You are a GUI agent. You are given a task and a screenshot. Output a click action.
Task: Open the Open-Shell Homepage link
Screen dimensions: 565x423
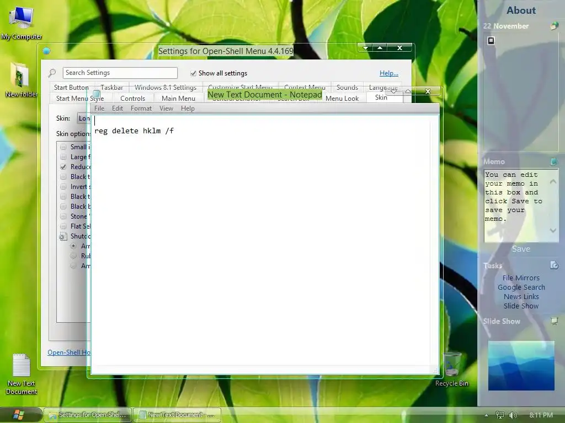tap(69, 352)
